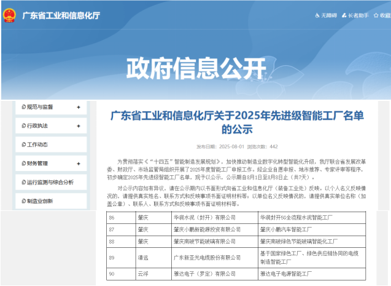Click the icon beside 财务管理

pyautogui.click(x=23, y=164)
